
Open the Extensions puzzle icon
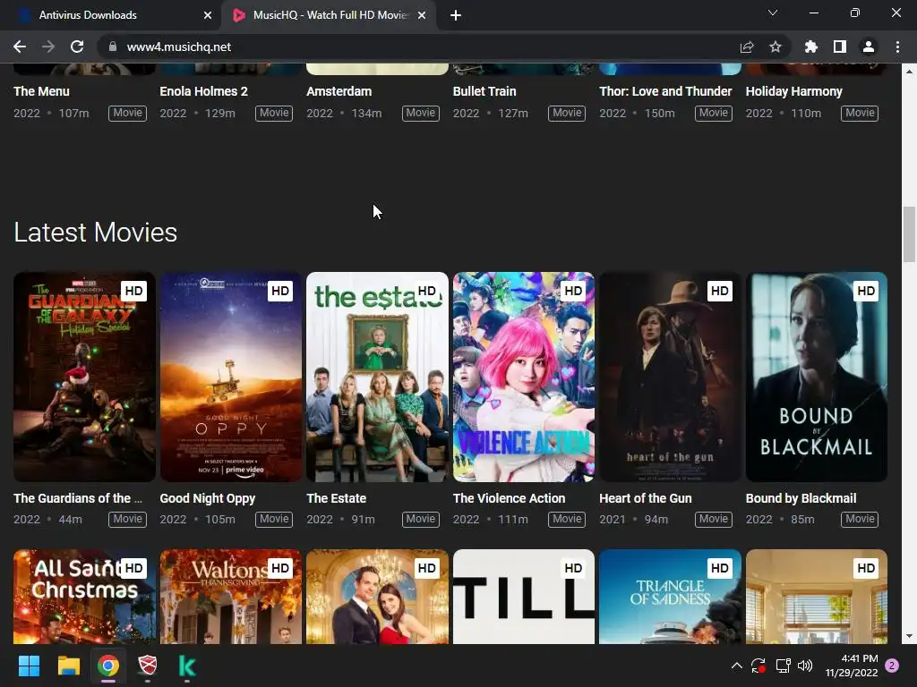811,47
